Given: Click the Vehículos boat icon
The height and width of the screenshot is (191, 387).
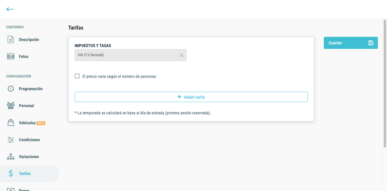Looking at the screenshot, I should tap(11, 123).
